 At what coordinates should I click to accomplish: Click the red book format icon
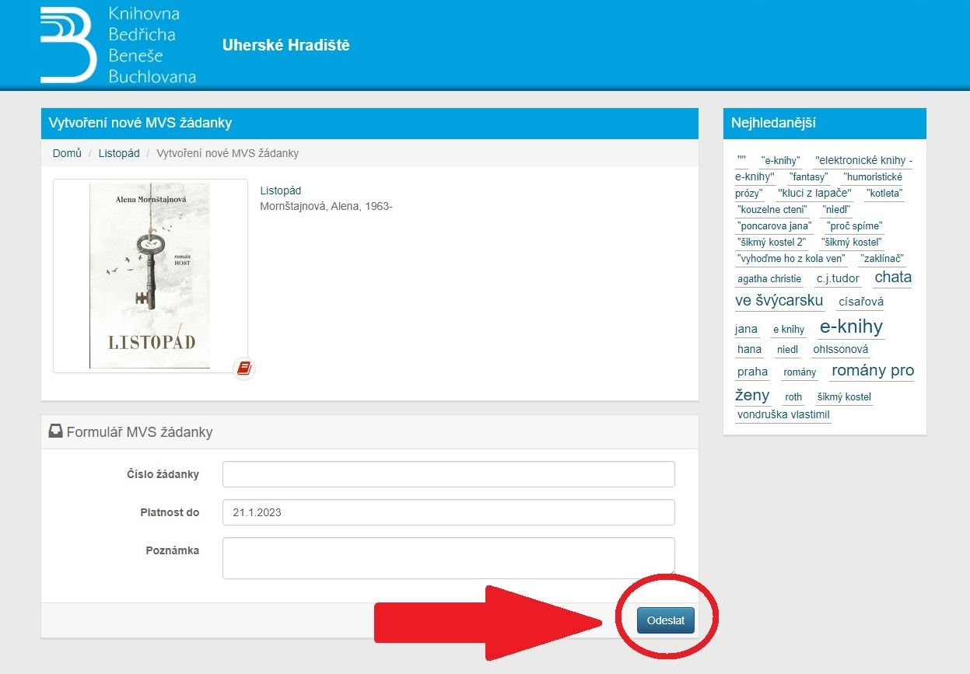point(244,368)
